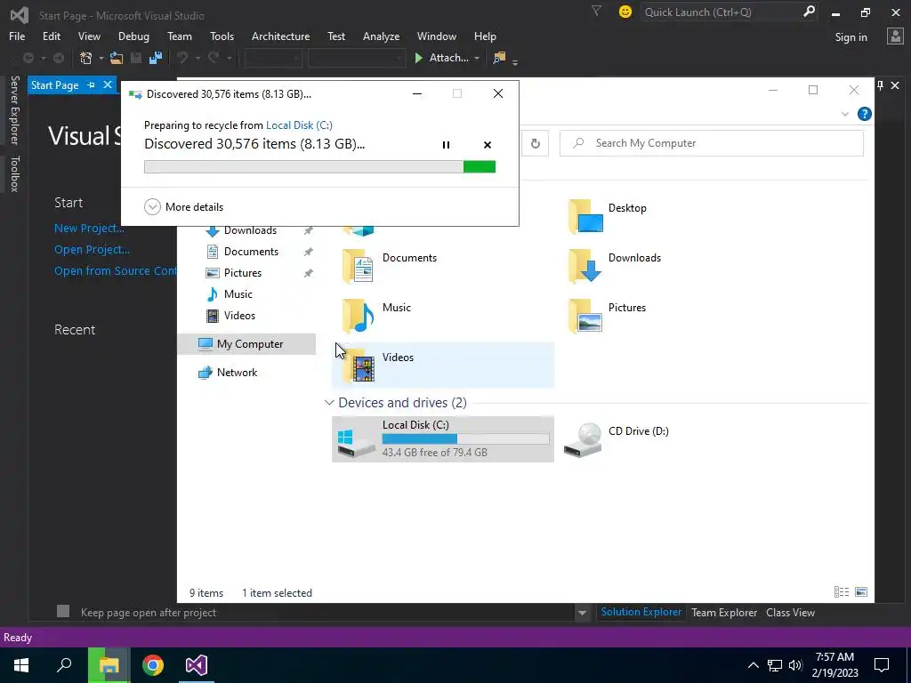Open New Project dropdown arrow in toolbar

click(101, 58)
